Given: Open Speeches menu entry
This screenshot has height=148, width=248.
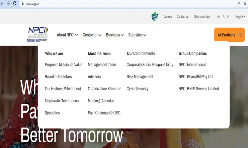Looking at the screenshot, I should pos(52,113).
